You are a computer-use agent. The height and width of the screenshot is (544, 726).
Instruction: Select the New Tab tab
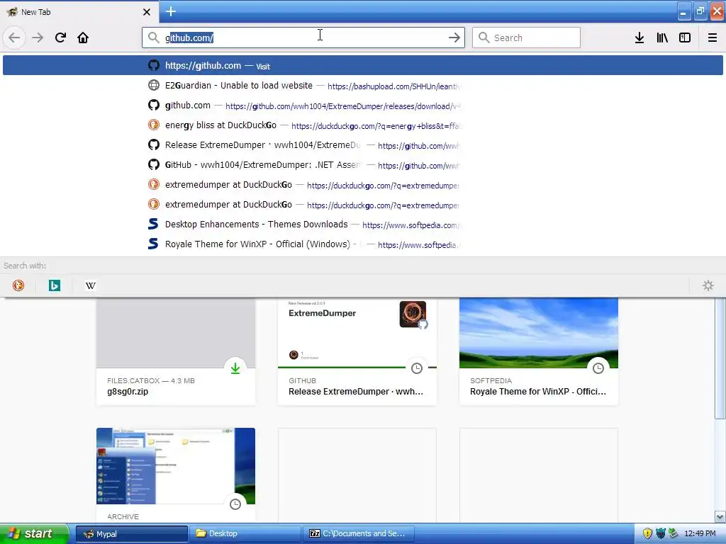79,12
